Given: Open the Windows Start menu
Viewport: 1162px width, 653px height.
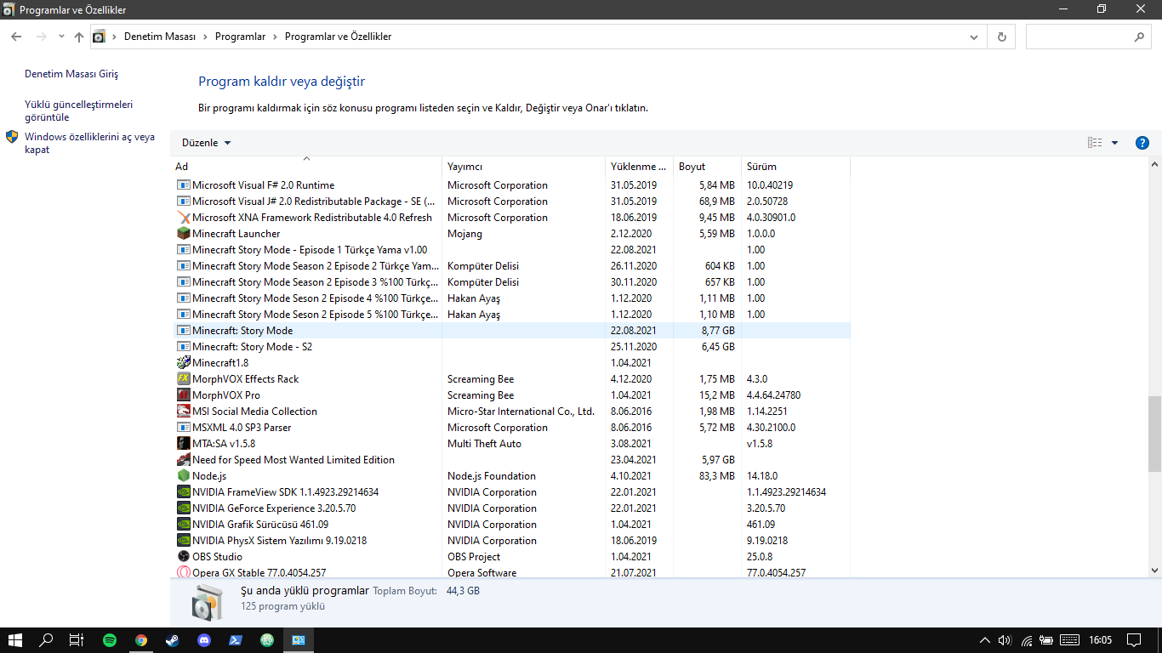Looking at the screenshot, I should click(15, 640).
